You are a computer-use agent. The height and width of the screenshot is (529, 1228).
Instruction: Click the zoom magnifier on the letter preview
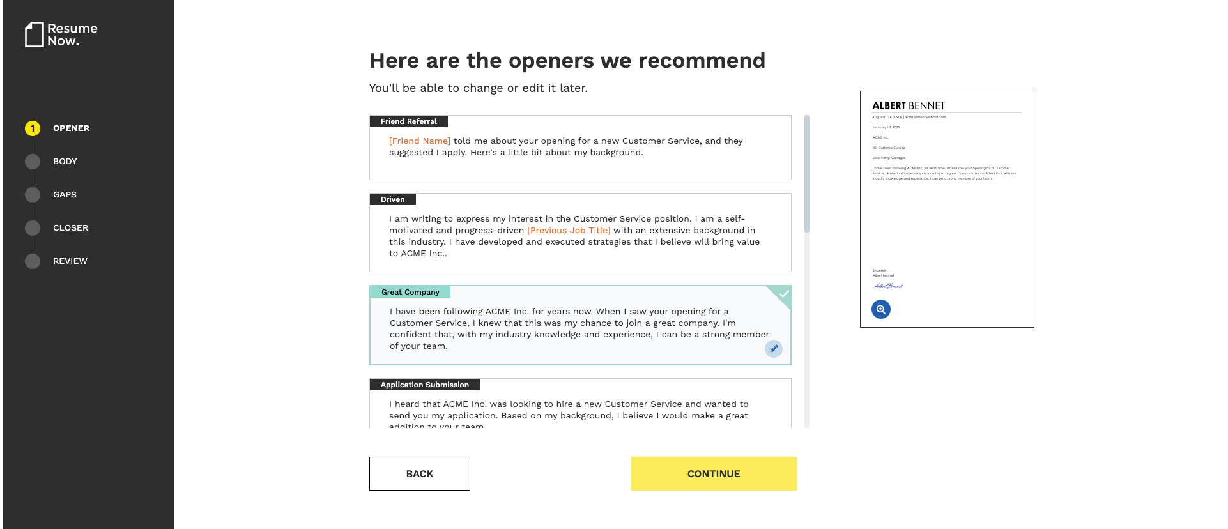[x=880, y=309]
